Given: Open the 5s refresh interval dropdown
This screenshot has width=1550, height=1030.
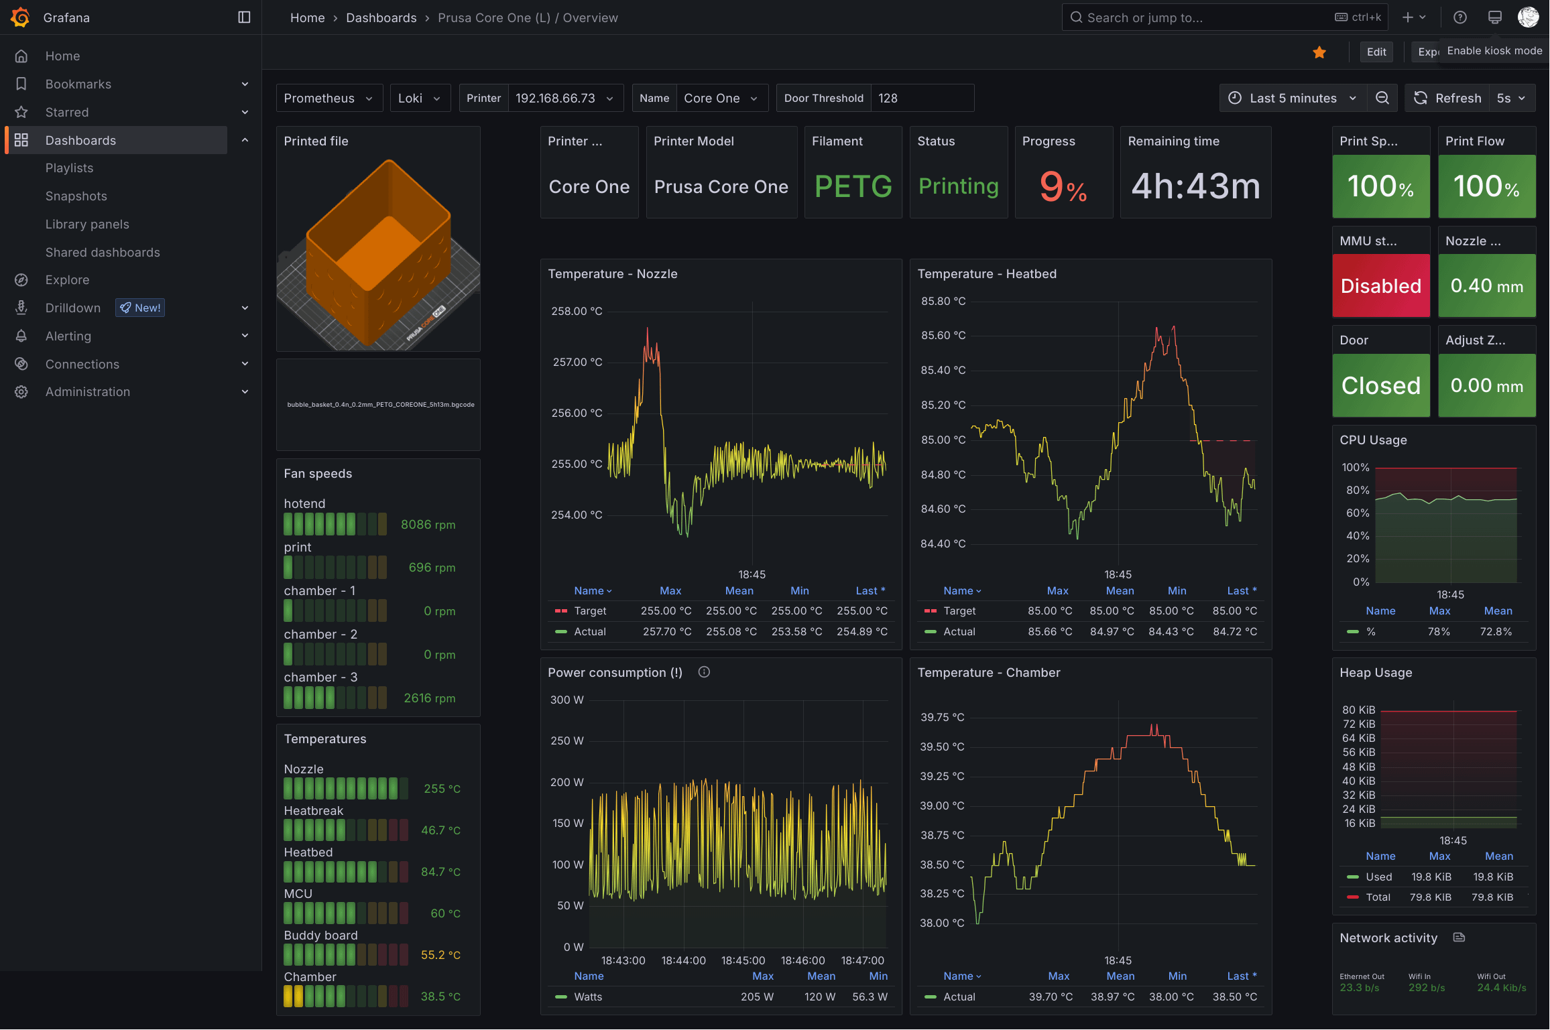Looking at the screenshot, I should pos(1511,99).
